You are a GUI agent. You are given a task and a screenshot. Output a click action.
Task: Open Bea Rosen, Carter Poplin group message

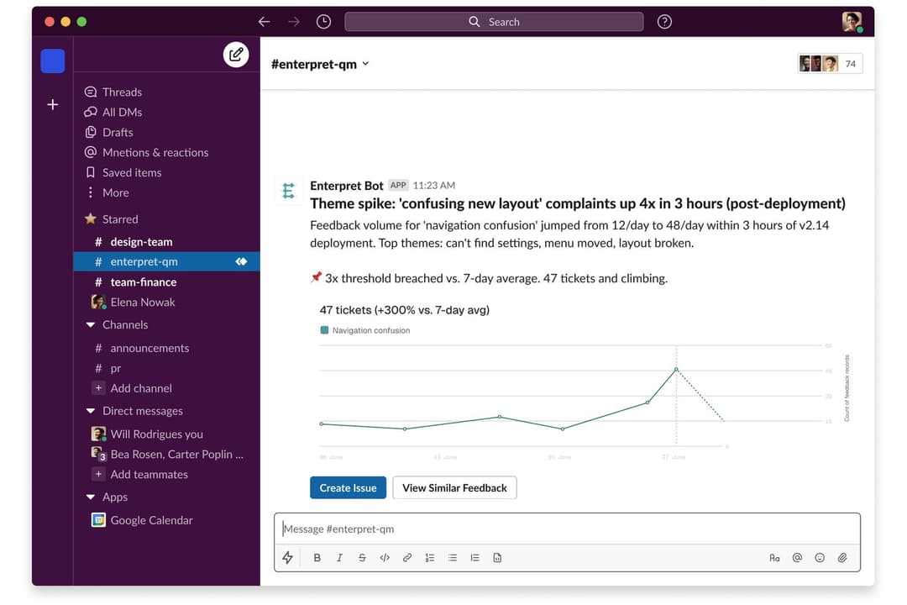click(x=166, y=455)
